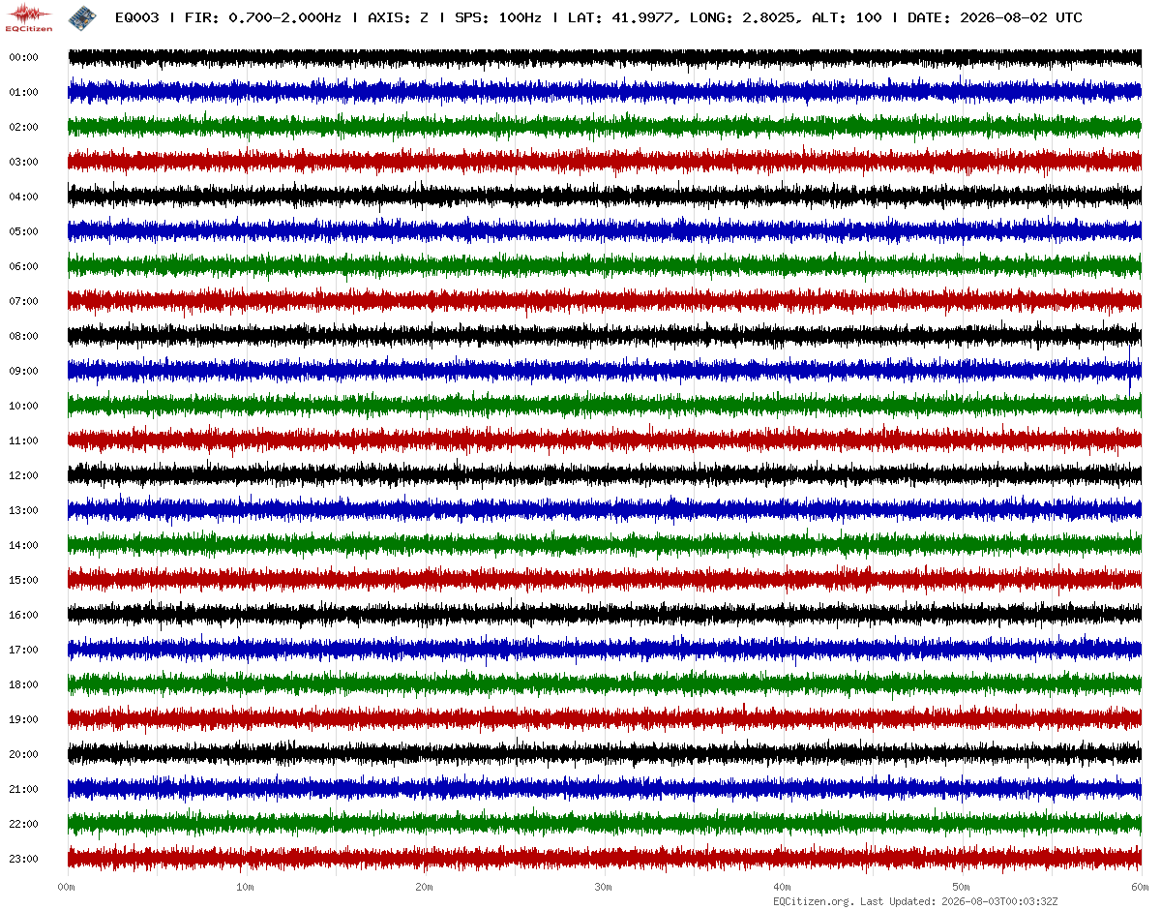Click the 21:00 hour label
This screenshot has height=910, width=1161.
[23, 790]
